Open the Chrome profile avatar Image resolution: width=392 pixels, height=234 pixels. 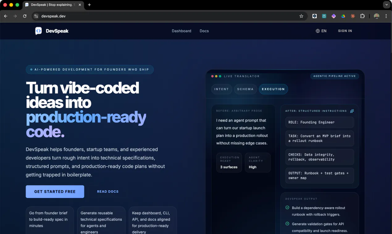(377, 16)
